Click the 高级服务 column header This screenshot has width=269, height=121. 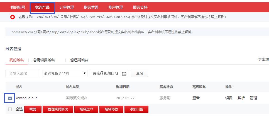(199, 87)
